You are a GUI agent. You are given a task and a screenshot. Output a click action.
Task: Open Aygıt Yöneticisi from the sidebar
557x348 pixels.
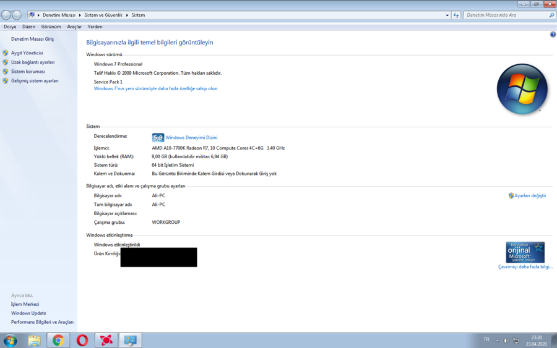(27, 53)
